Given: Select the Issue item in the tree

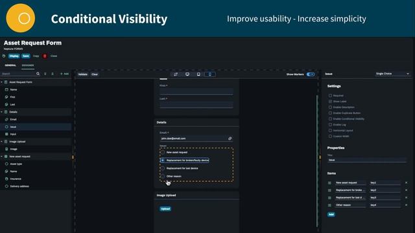Looking at the screenshot, I should tap(36, 127).
